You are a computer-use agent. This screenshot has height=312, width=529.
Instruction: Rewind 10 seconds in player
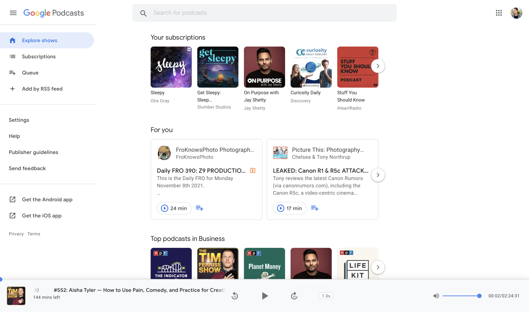tap(235, 296)
